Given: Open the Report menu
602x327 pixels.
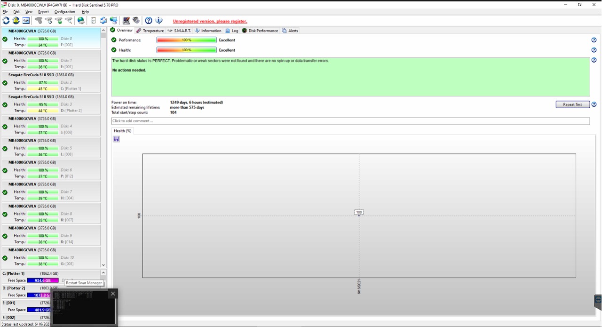Looking at the screenshot, I should tap(43, 12).
